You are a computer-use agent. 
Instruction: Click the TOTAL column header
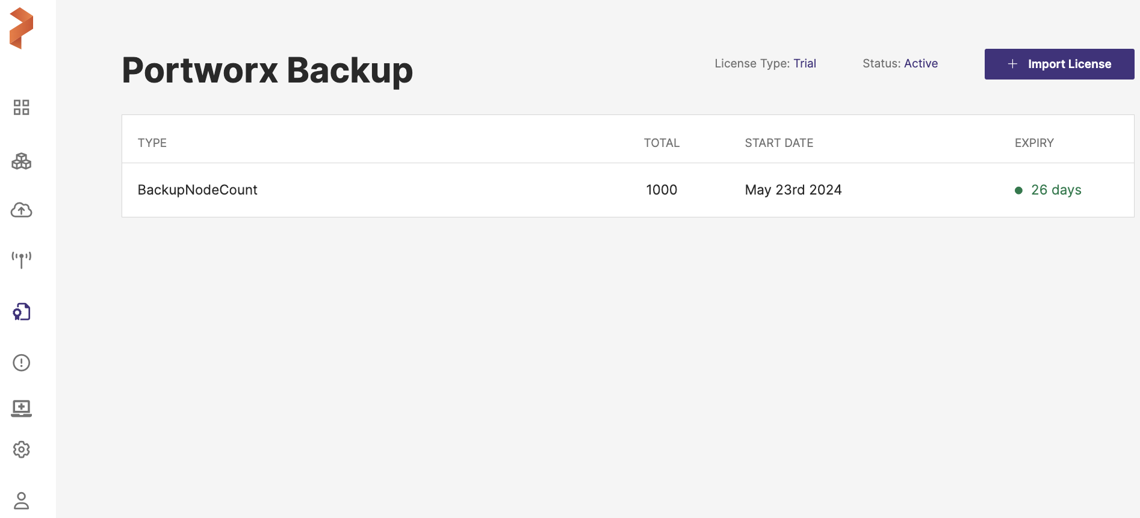pos(661,143)
